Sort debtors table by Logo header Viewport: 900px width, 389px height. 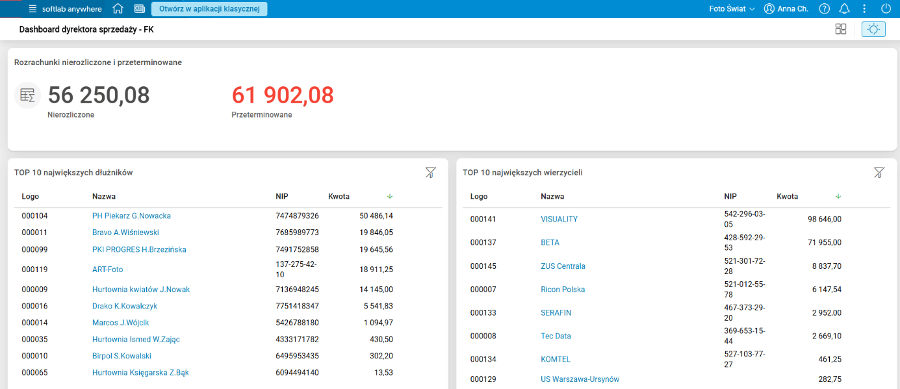(31, 196)
